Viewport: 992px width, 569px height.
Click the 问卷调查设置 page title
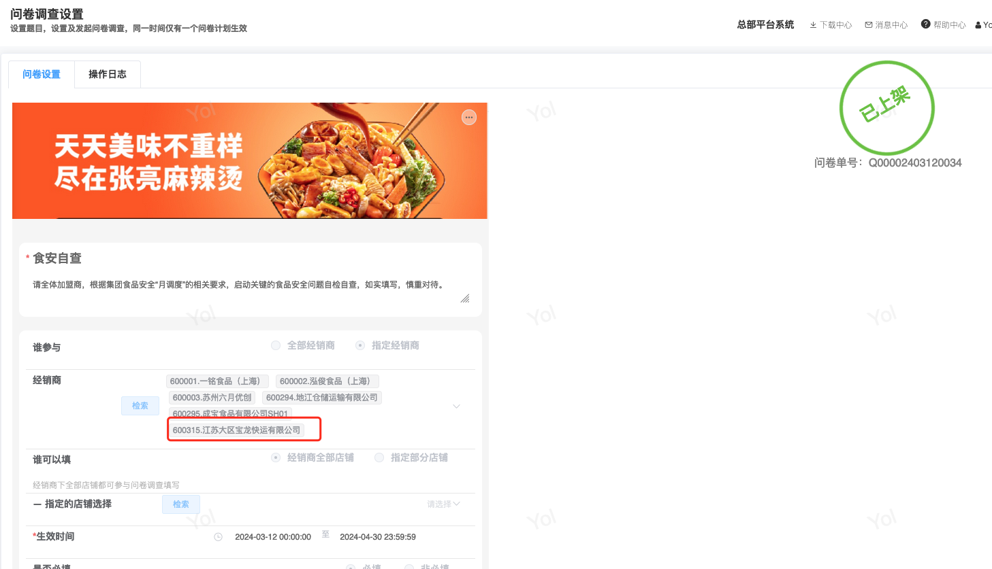[x=47, y=14]
